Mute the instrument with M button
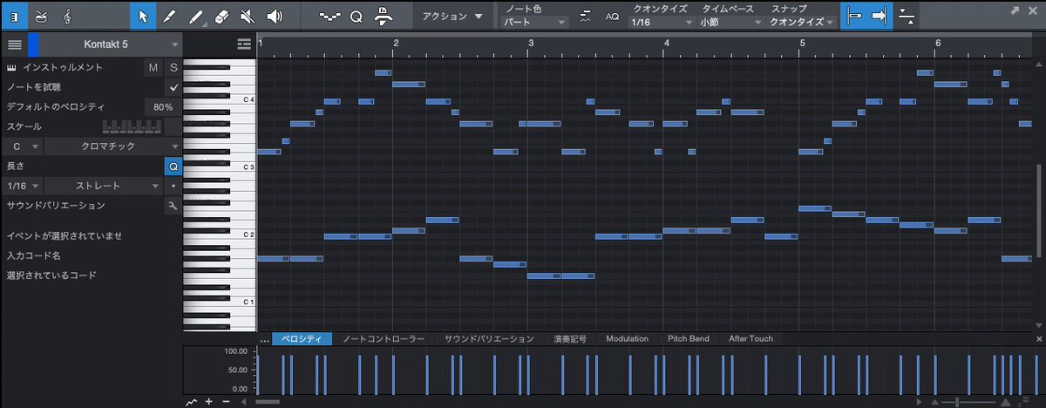This screenshot has height=408, width=1046. point(153,67)
